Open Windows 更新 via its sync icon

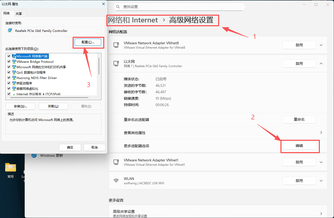34,155
